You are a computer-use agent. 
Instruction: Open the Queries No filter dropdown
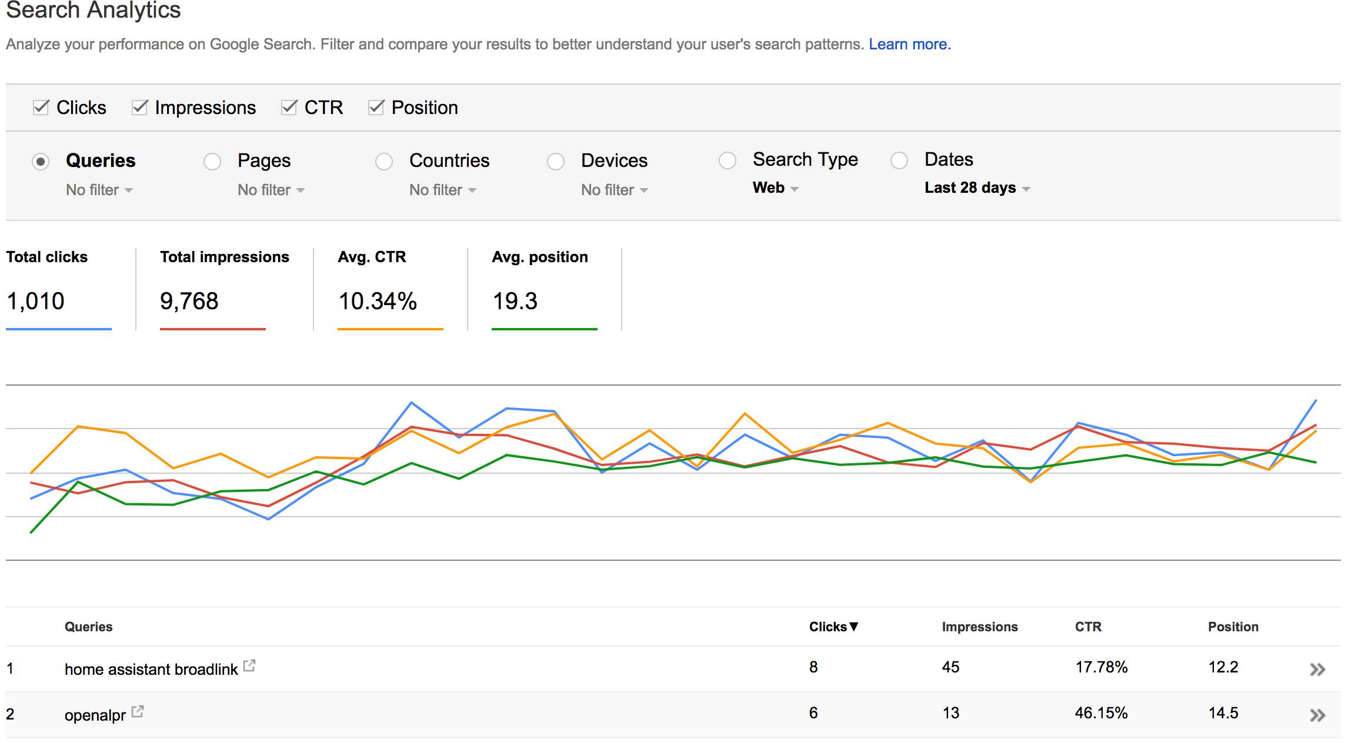click(99, 190)
